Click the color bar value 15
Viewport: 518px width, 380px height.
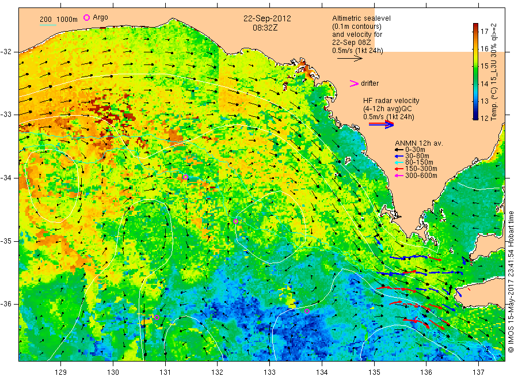tap(484, 66)
